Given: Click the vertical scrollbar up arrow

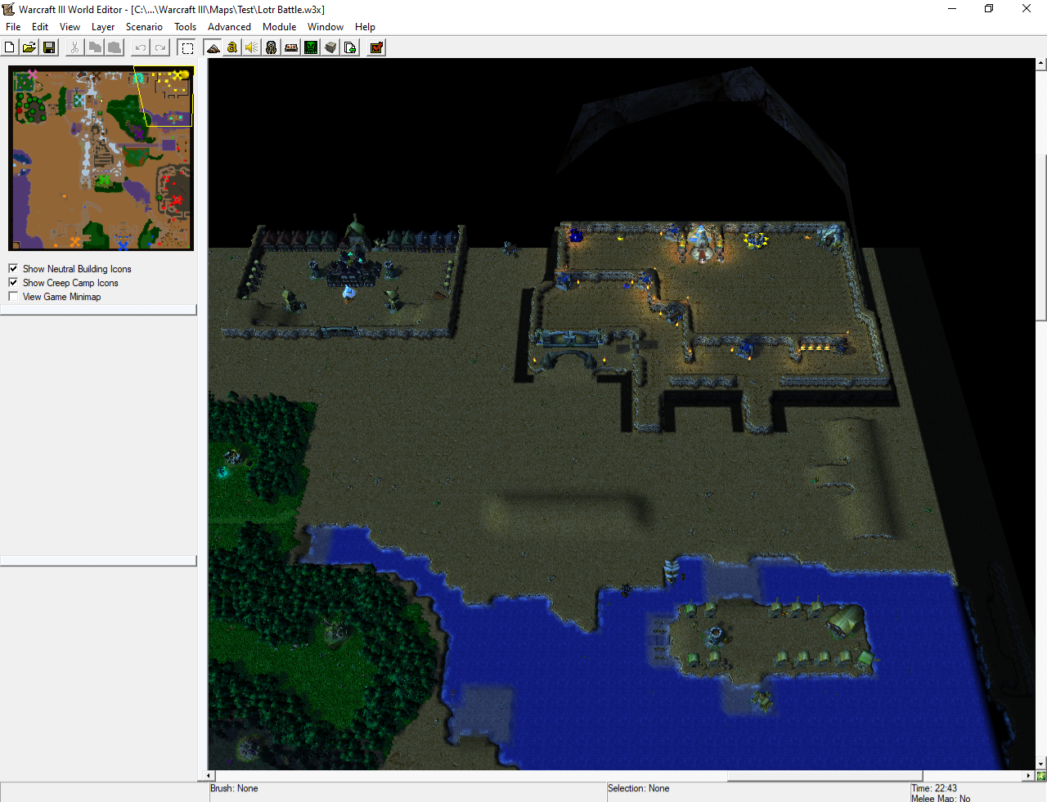Looking at the screenshot, I should click(1041, 63).
